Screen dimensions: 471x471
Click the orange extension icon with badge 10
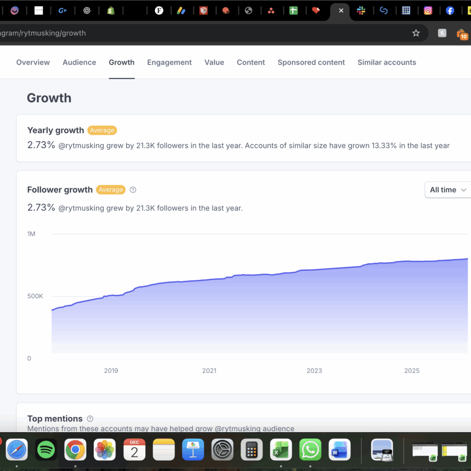(x=462, y=34)
